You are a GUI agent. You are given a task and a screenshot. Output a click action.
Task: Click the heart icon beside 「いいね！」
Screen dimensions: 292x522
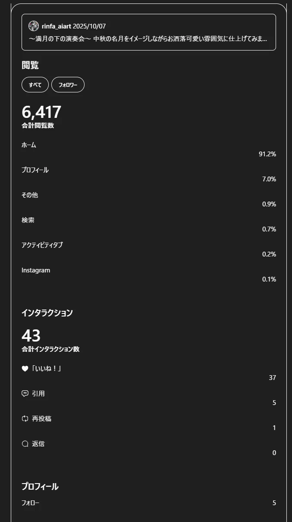[x=25, y=369]
